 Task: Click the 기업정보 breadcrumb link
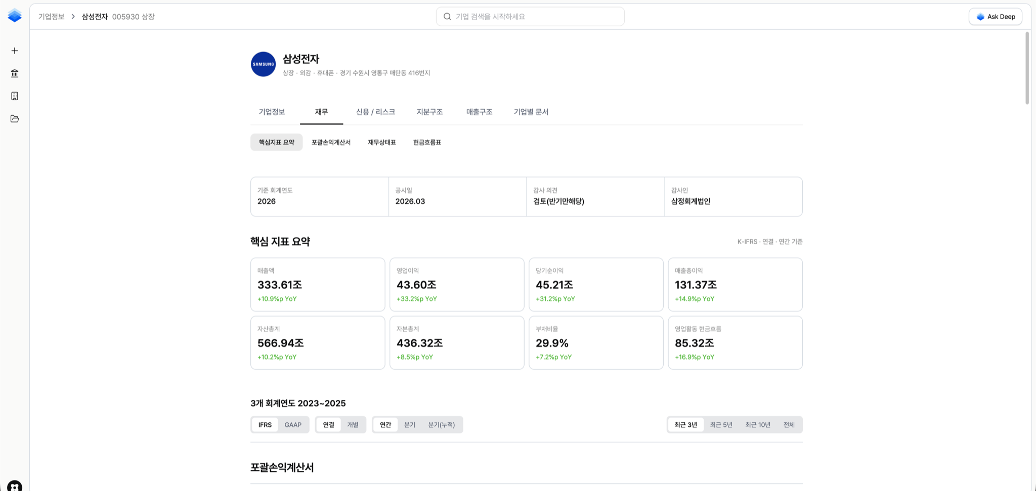(52, 17)
